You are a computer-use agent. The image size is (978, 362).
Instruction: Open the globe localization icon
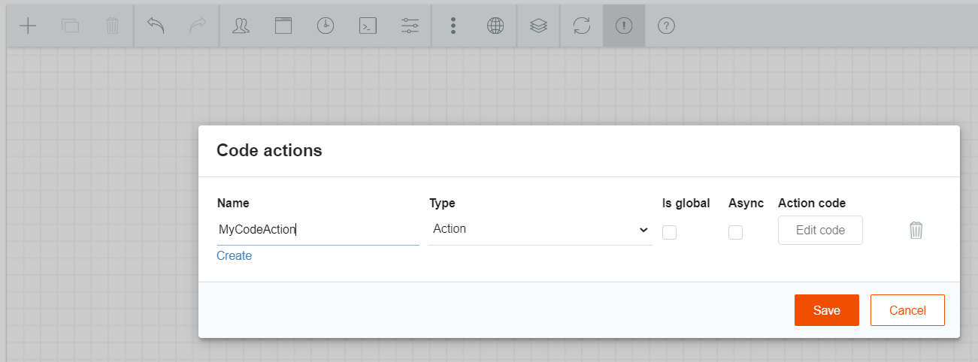click(495, 26)
